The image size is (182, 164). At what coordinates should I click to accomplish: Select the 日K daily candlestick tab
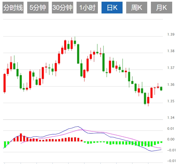112,8
